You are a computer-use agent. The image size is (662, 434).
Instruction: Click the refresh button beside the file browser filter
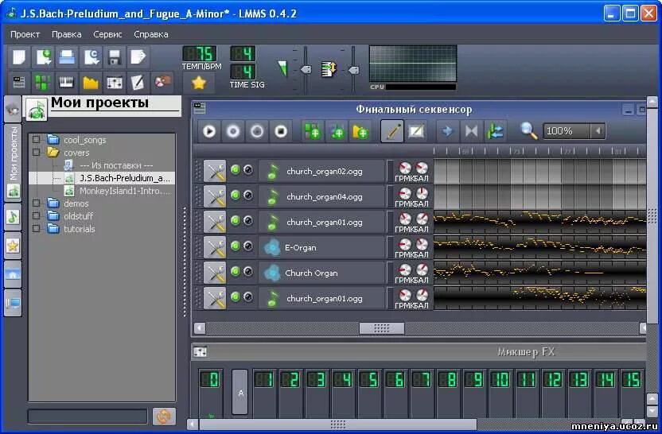pyautogui.click(x=164, y=417)
